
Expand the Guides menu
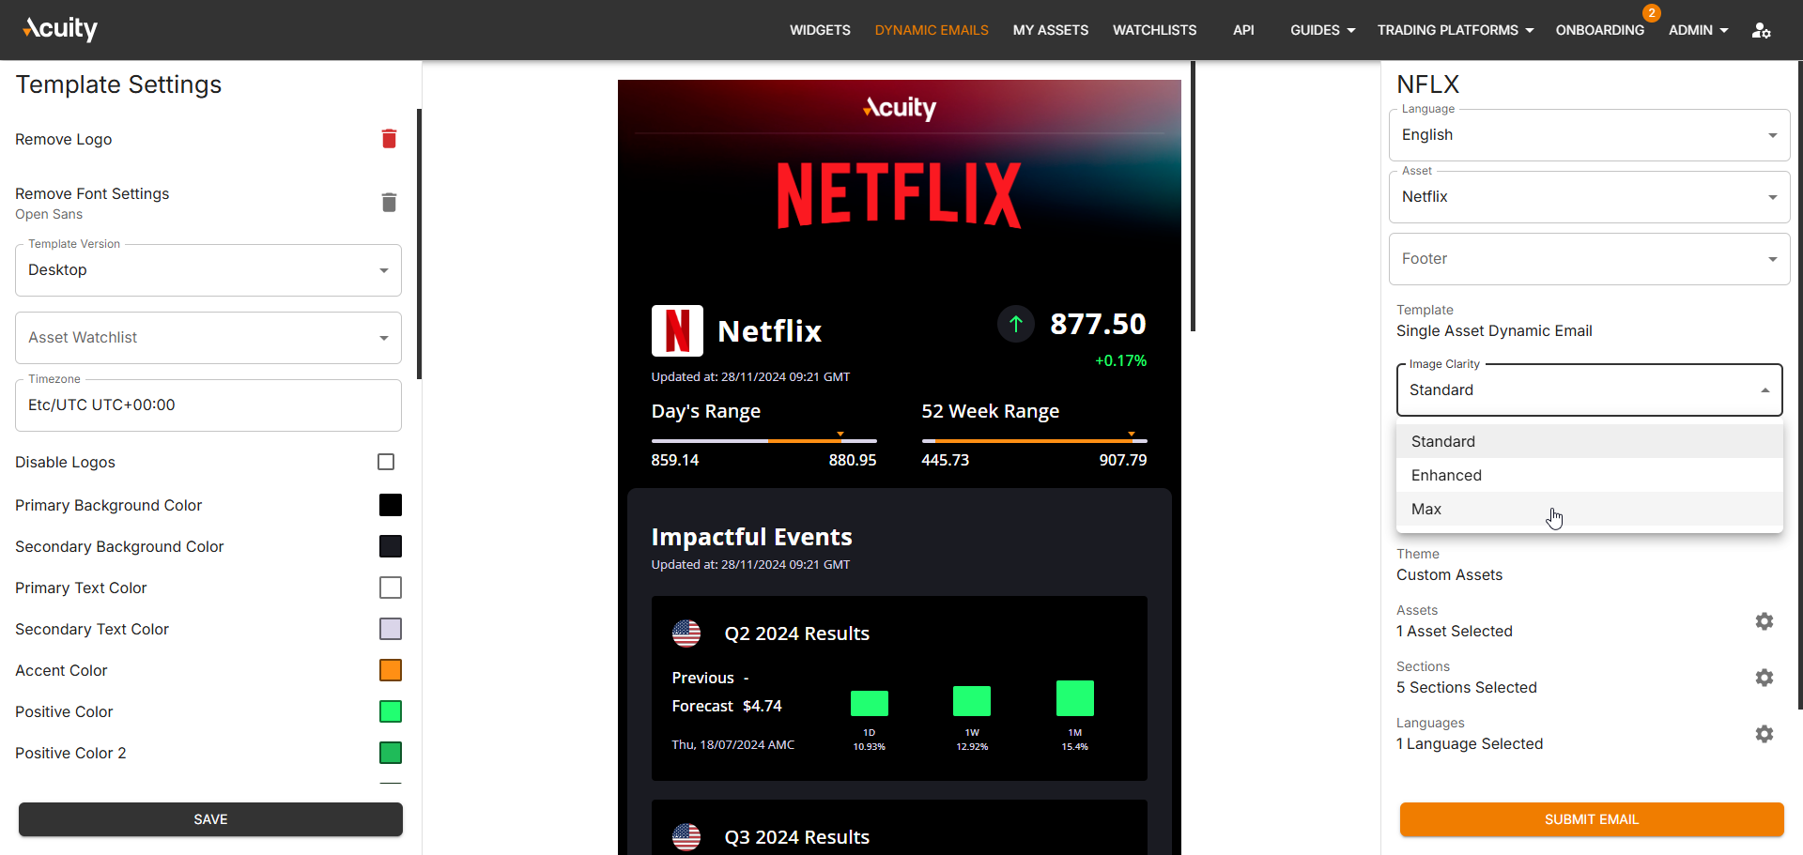[x=1322, y=30]
